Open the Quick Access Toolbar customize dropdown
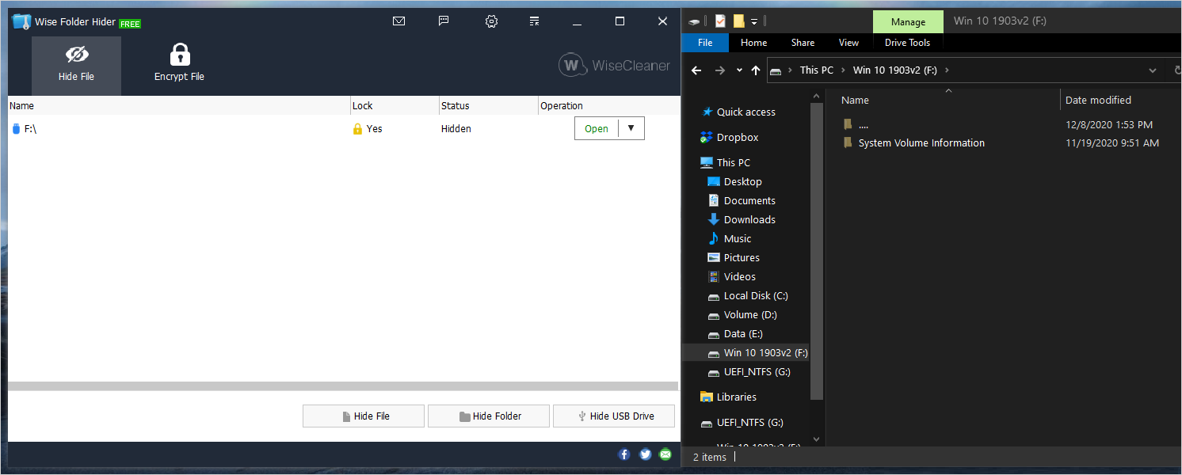Viewport: 1182px width, 475px height. [x=755, y=21]
